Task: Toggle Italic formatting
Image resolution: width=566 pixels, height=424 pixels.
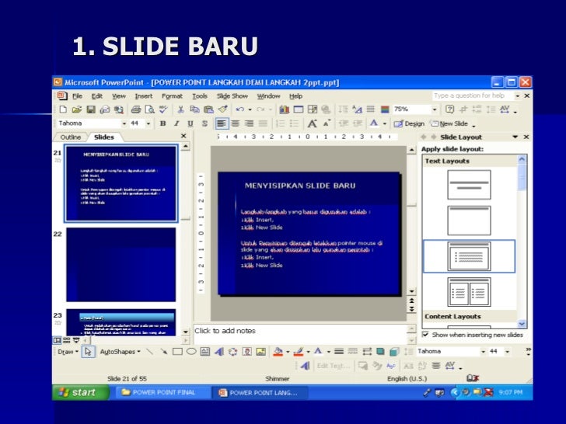Action: tap(176, 123)
